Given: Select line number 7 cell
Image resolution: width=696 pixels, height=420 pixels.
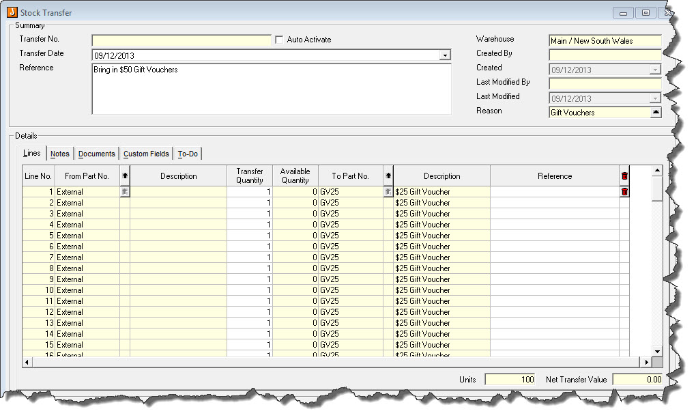Looking at the screenshot, I should [39, 257].
